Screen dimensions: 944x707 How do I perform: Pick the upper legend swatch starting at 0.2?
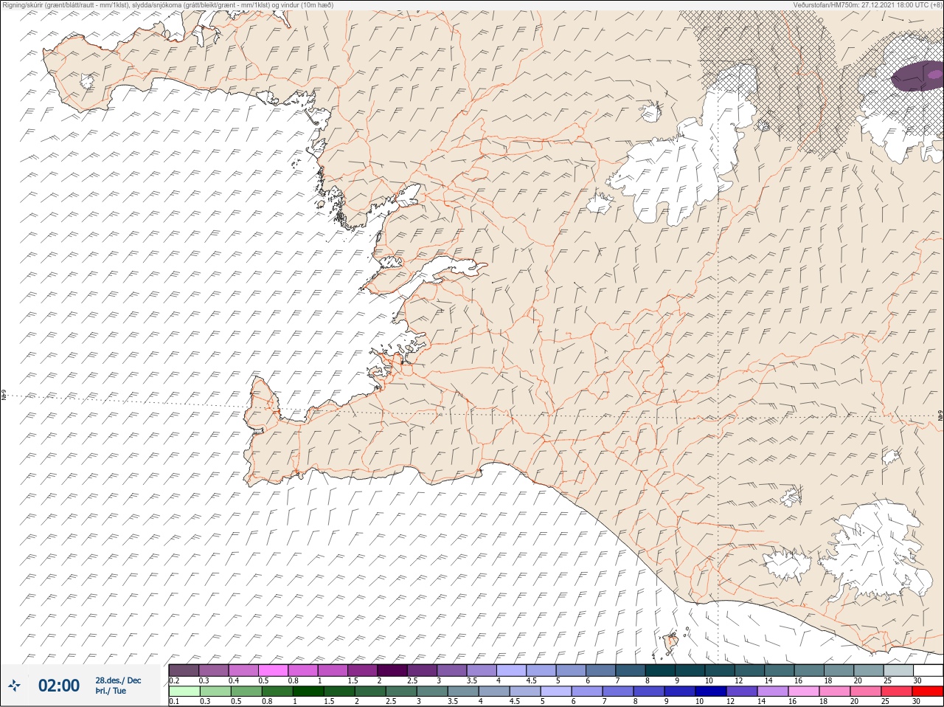(184, 670)
